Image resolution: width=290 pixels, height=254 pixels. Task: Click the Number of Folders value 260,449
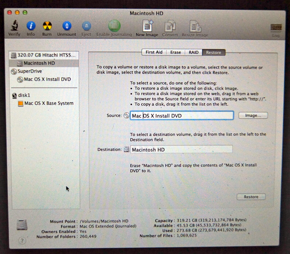click(88, 236)
